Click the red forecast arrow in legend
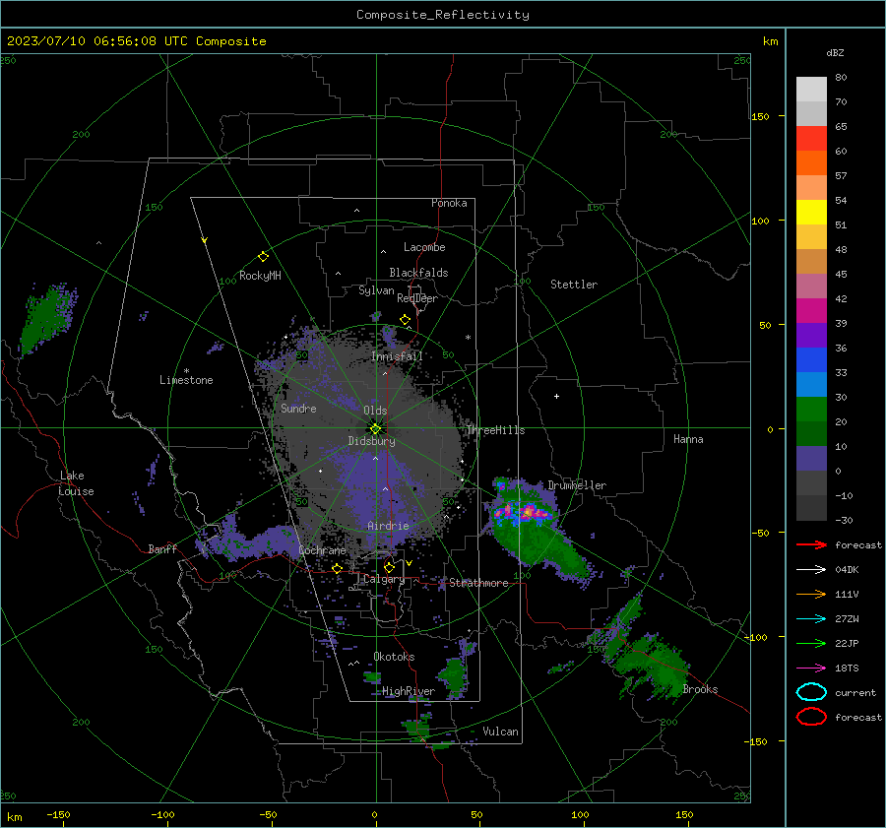The width and height of the screenshot is (886, 828). [x=811, y=544]
